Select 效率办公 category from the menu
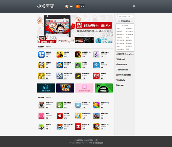172x147 pixels. point(119,37)
